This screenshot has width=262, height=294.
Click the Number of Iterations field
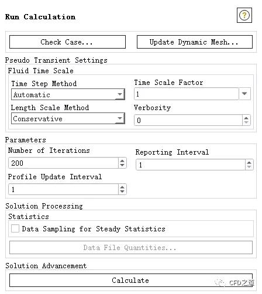pyautogui.click(x=64, y=163)
